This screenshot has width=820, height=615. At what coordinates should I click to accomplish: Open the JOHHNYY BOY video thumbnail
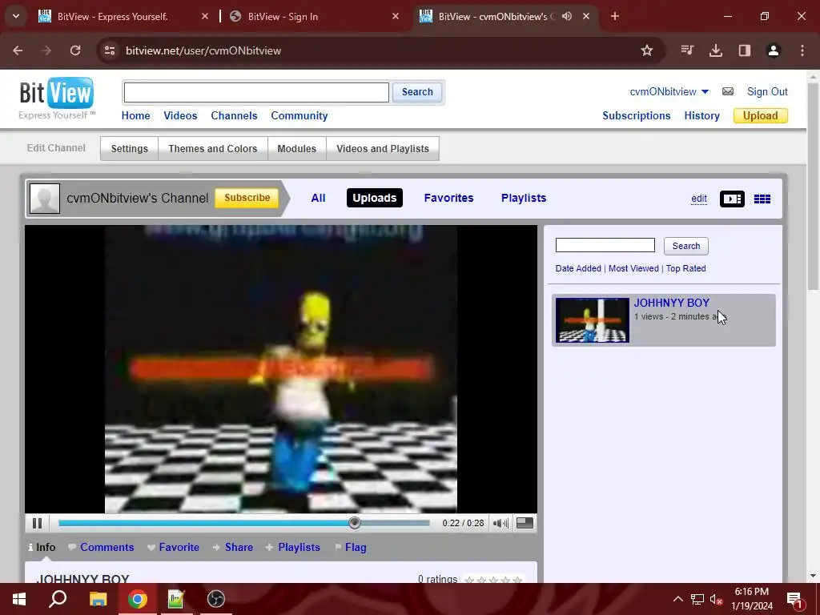[593, 320]
